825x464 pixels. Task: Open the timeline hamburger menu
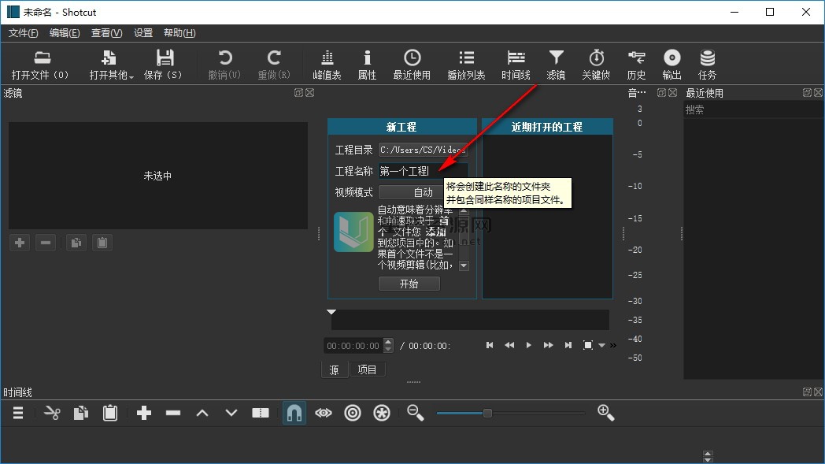coord(18,413)
